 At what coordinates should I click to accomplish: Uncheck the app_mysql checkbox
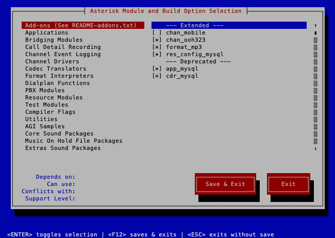click(x=157, y=69)
